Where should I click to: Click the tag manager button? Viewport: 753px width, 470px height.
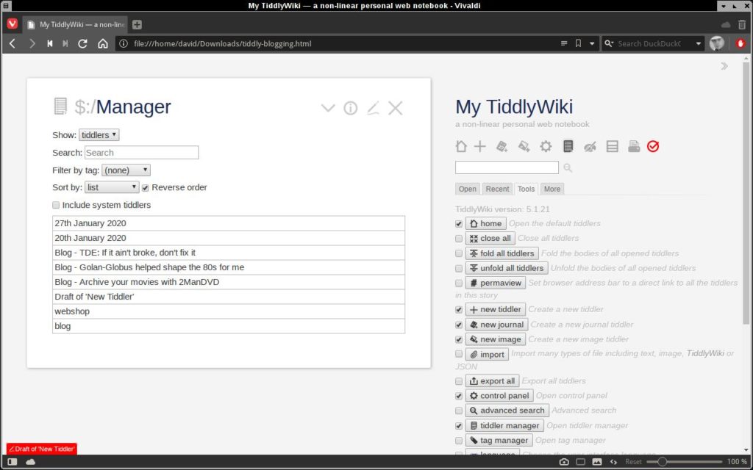(499, 441)
